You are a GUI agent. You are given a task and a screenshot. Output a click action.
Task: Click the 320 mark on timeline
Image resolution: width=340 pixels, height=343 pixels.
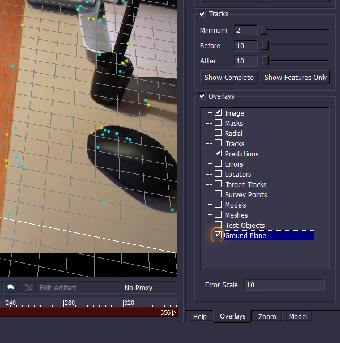click(x=129, y=303)
